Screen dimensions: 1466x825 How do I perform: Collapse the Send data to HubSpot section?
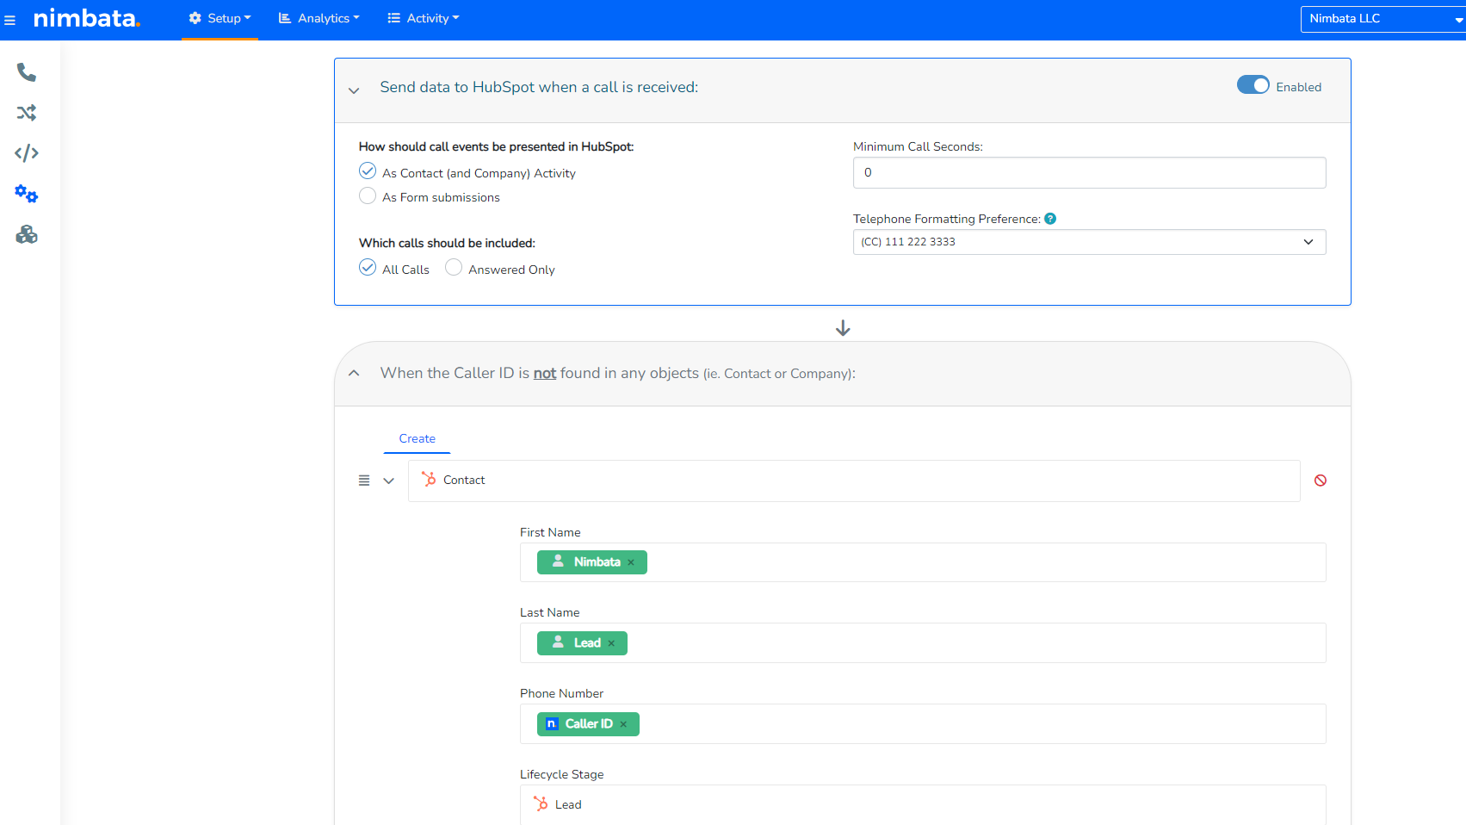354,90
